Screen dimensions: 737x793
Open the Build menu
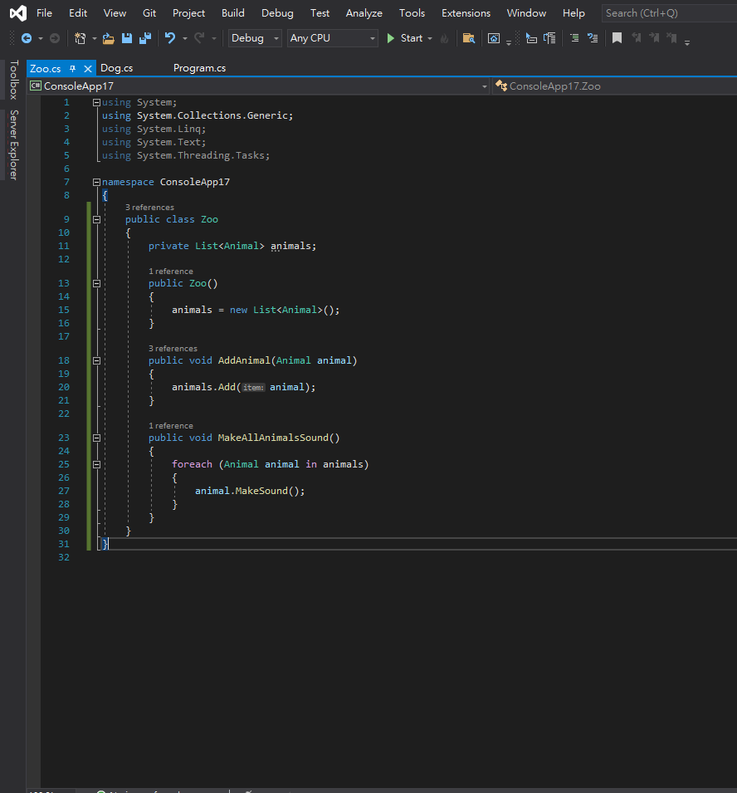click(x=233, y=13)
